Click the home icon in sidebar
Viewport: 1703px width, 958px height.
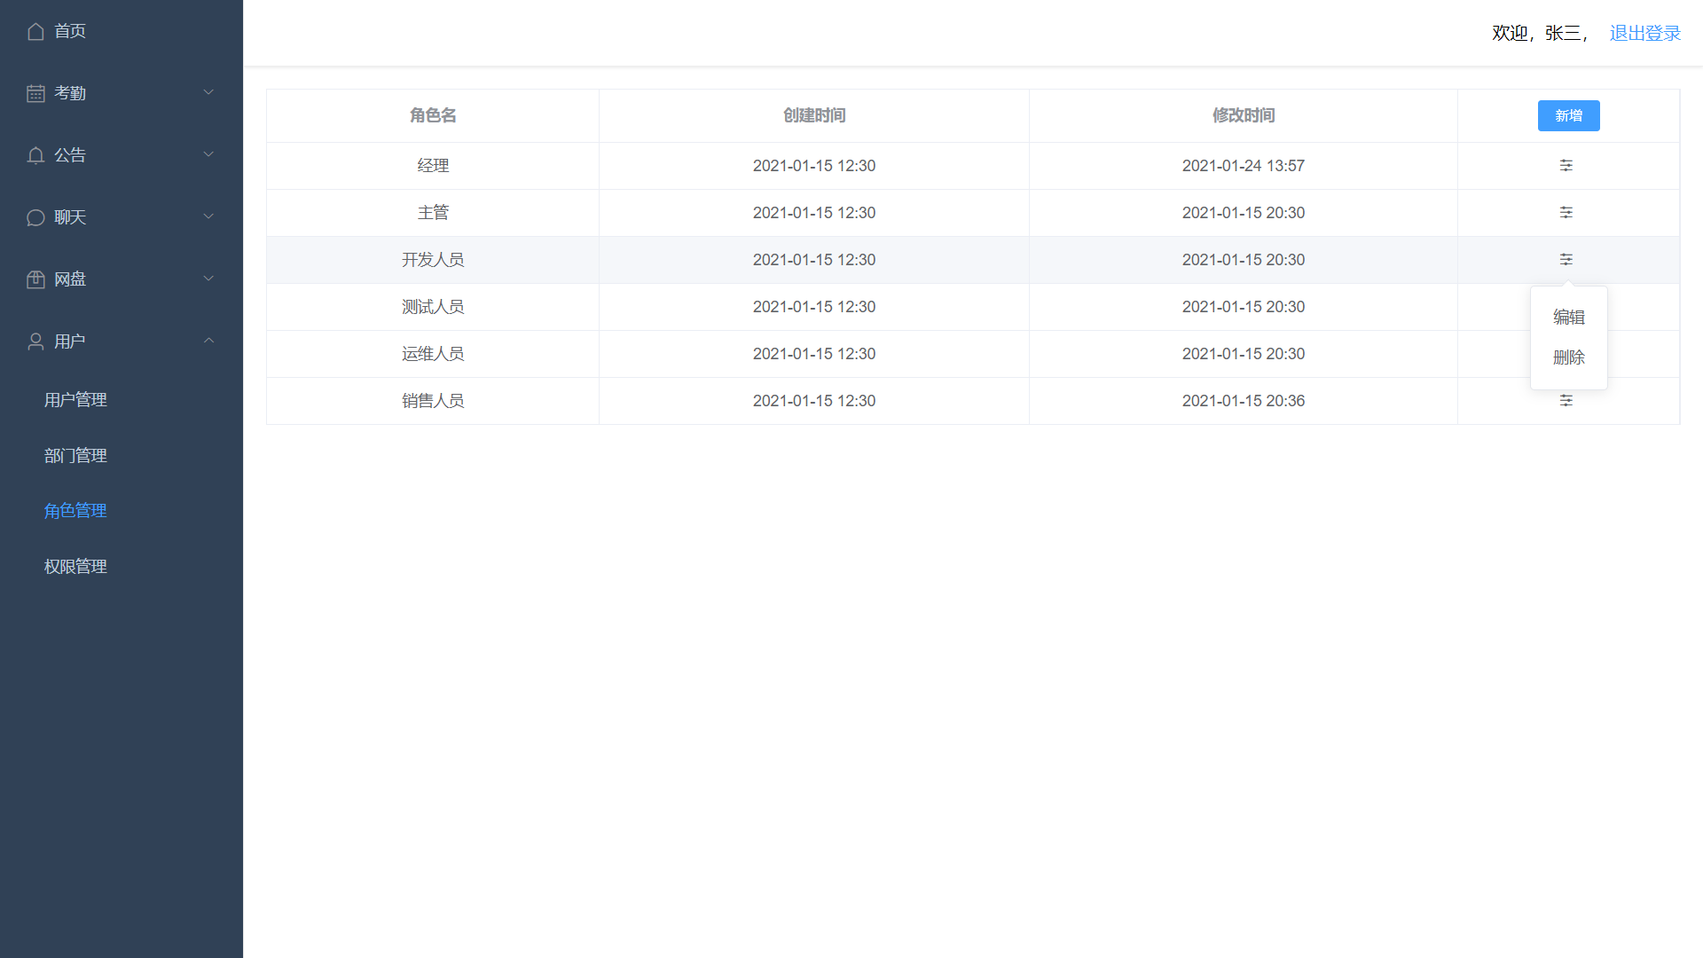35,32
